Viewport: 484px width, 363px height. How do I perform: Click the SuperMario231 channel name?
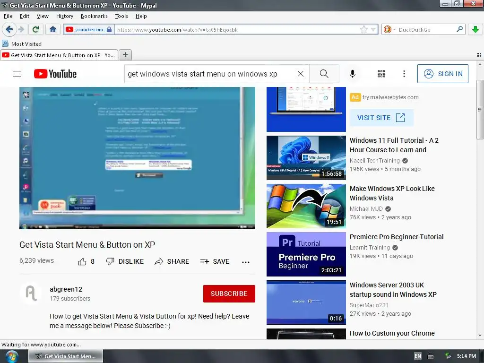pyautogui.click(x=369, y=305)
